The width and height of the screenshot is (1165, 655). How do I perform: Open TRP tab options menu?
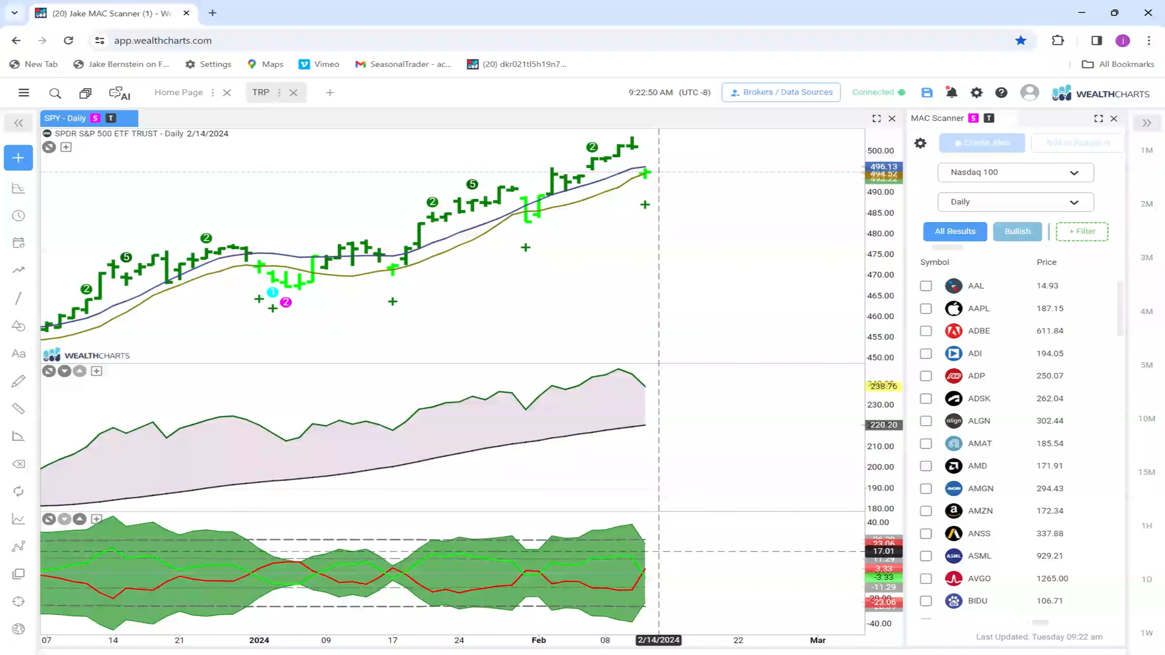click(279, 93)
